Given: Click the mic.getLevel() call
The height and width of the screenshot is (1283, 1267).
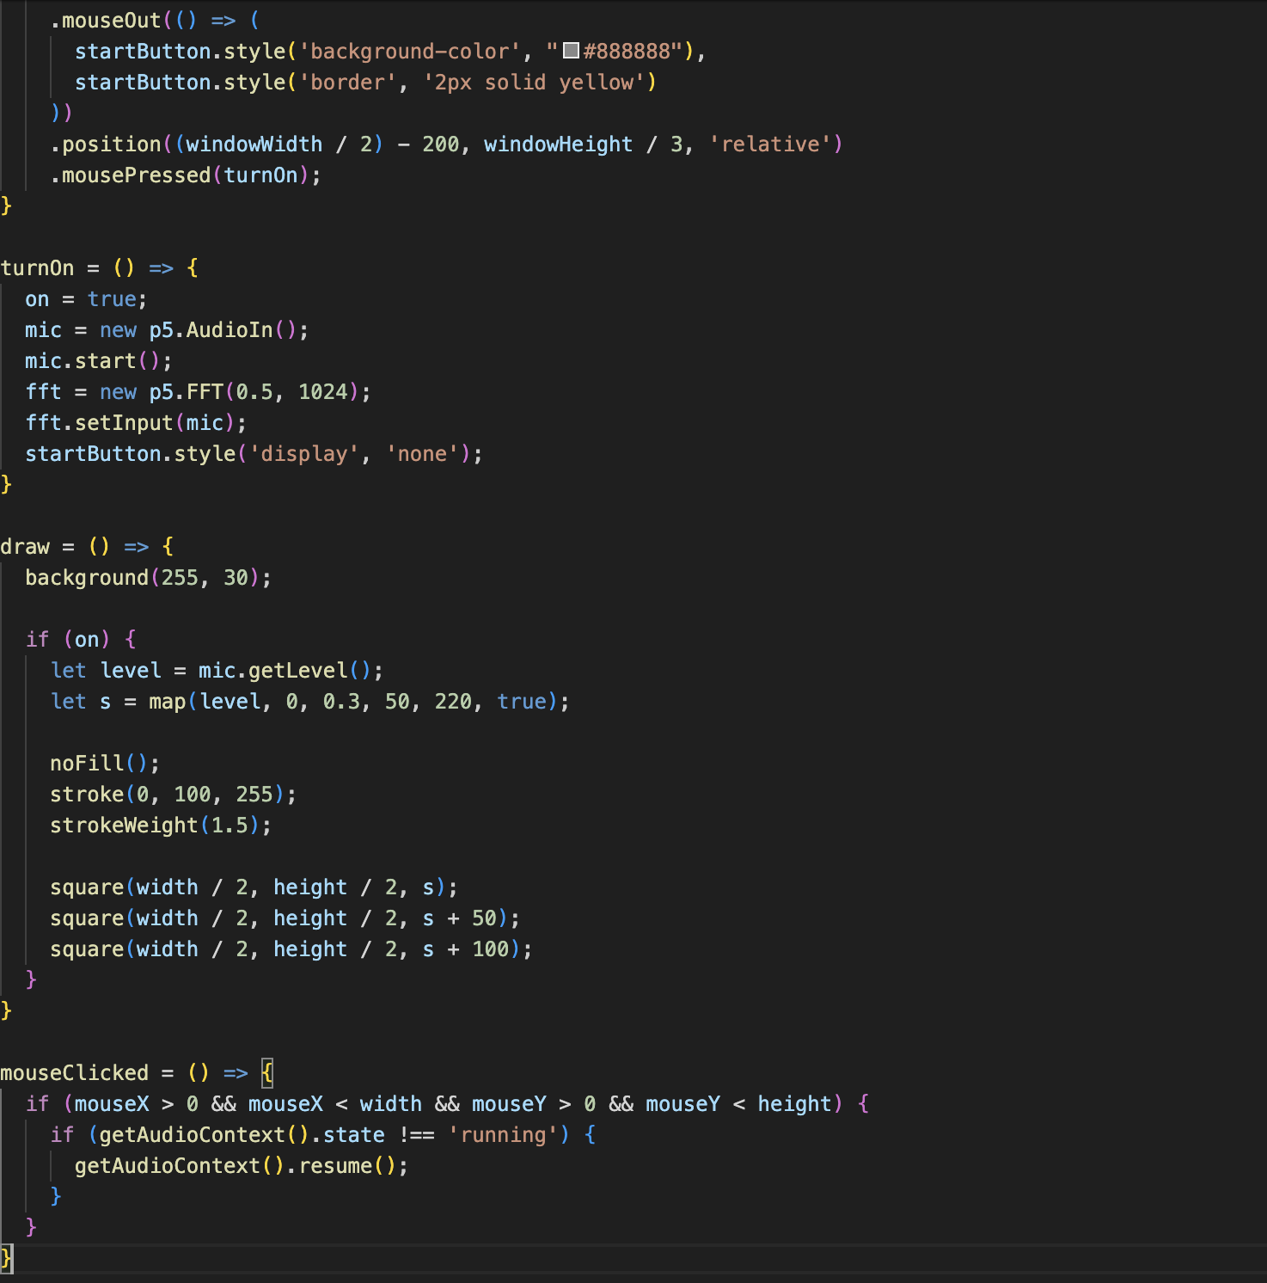Looking at the screenshot, I should click(x=284, y=670).
